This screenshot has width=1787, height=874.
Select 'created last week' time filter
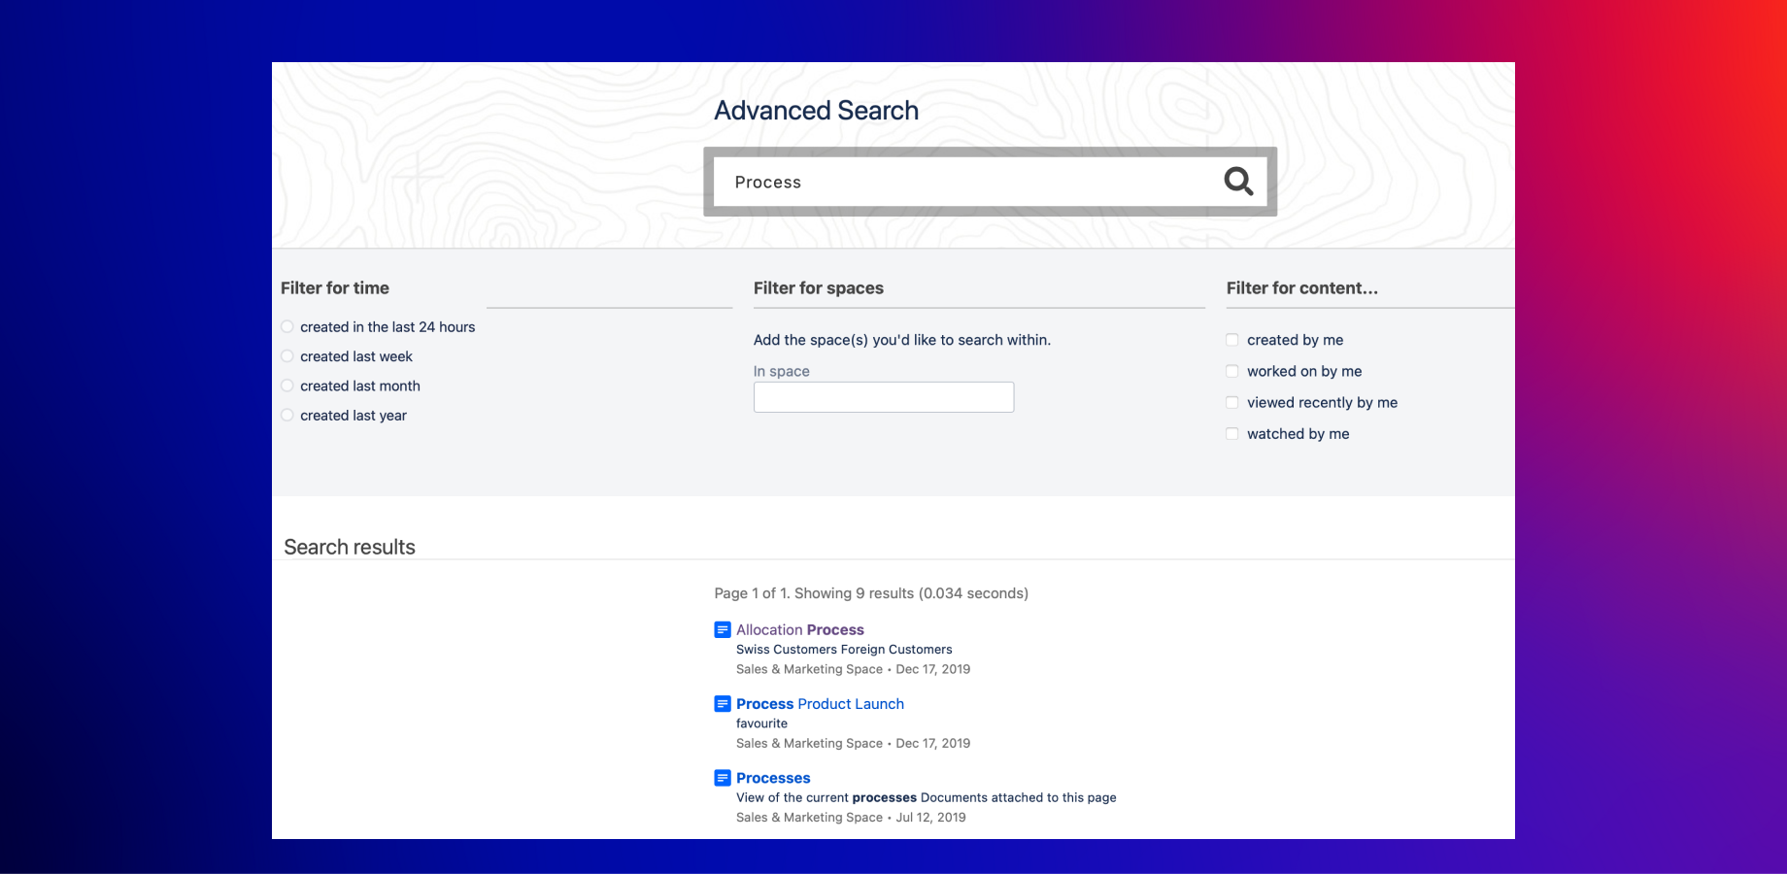(x=287, y=356)
